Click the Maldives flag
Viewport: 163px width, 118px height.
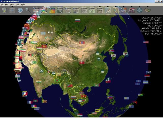(36, 101)
